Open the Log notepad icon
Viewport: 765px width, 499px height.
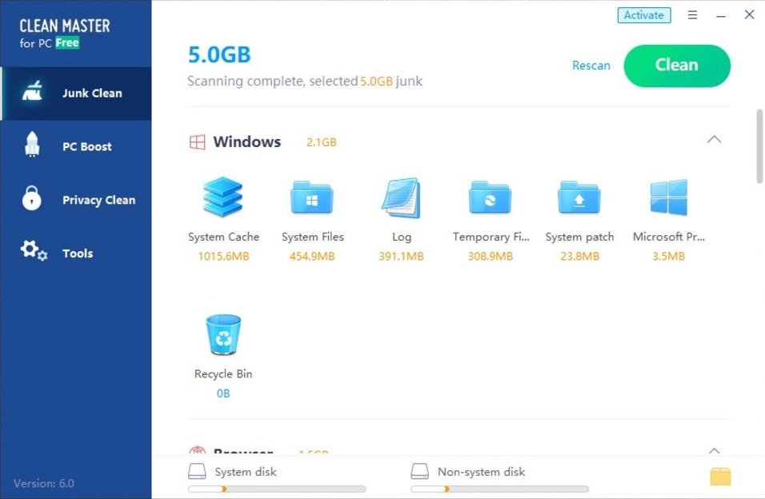click(401, 198)
